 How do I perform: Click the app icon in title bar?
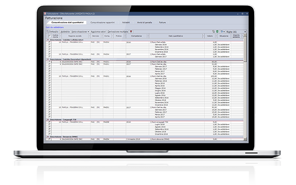45,14
